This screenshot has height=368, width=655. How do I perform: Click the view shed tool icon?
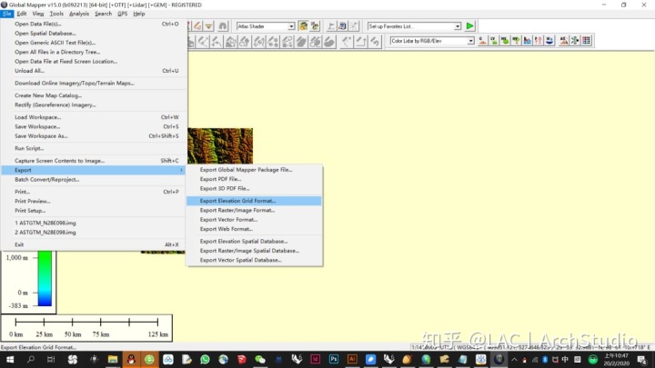(x=354, y=26)
